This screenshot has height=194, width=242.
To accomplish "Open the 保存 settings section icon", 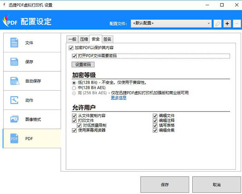I will pyautogui.click(x=14, y=62).
